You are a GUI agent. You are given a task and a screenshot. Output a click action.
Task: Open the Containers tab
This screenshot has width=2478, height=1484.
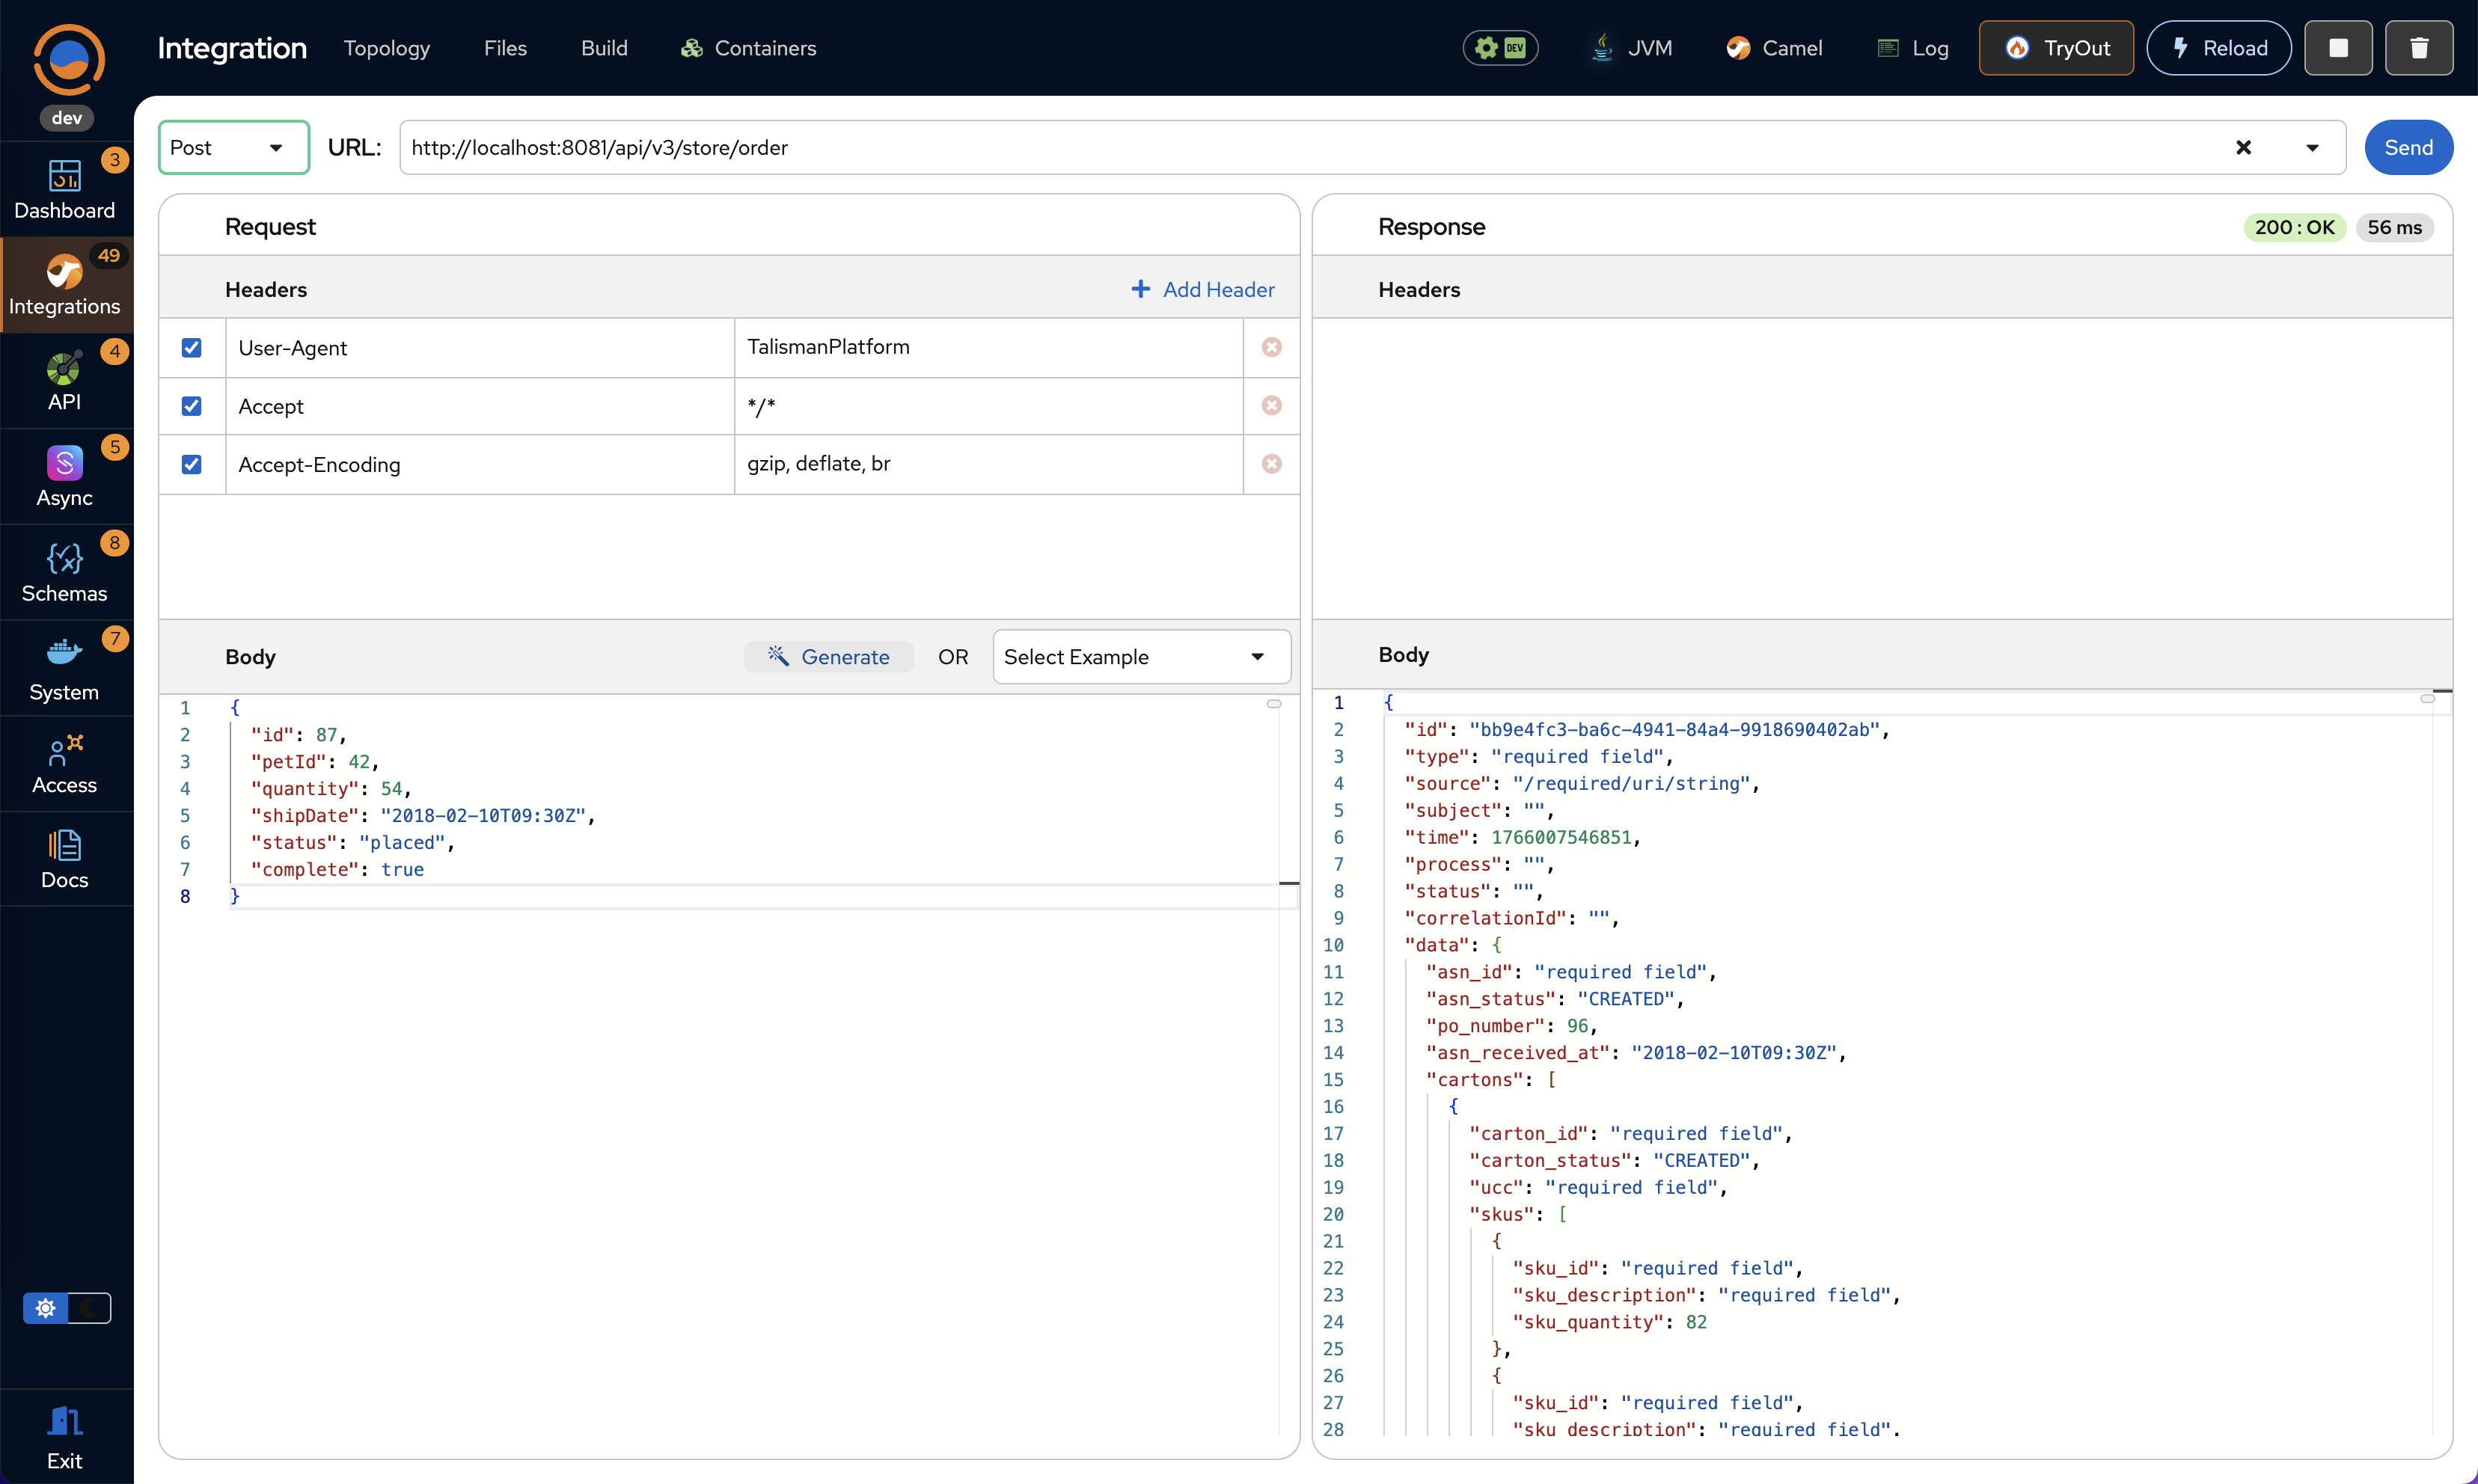tap(747, 47)
